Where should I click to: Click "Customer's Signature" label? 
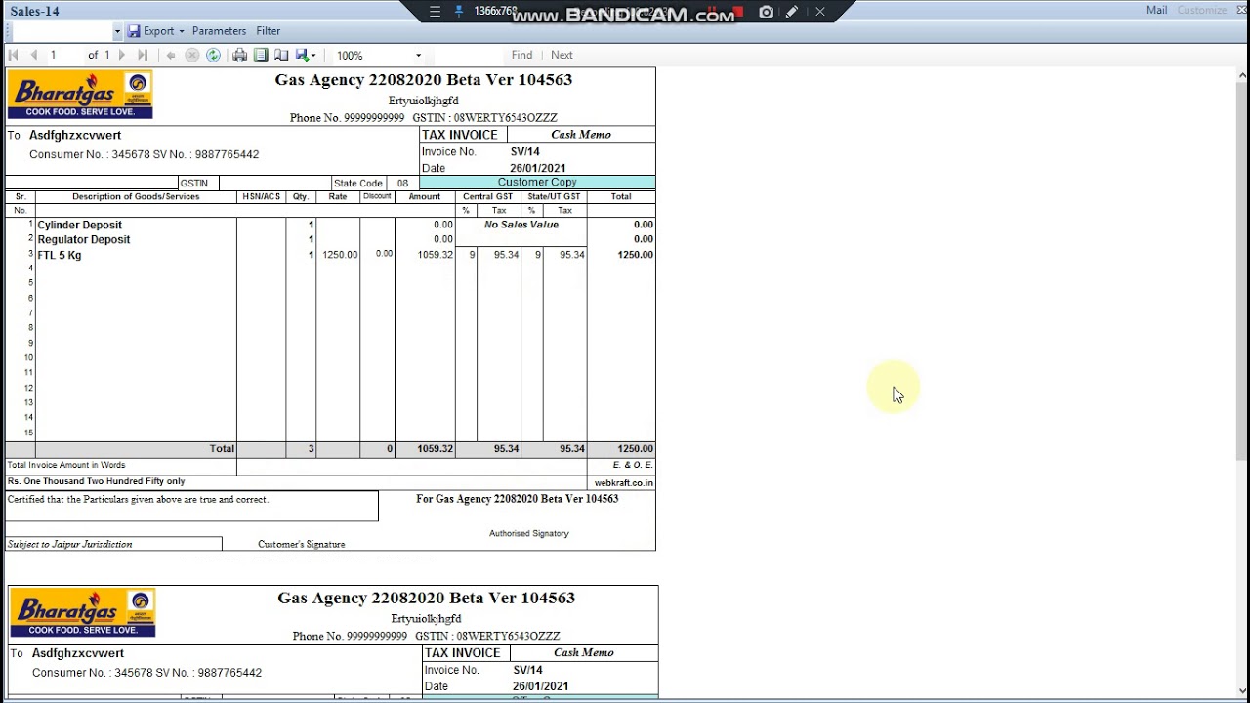point(302,544)
